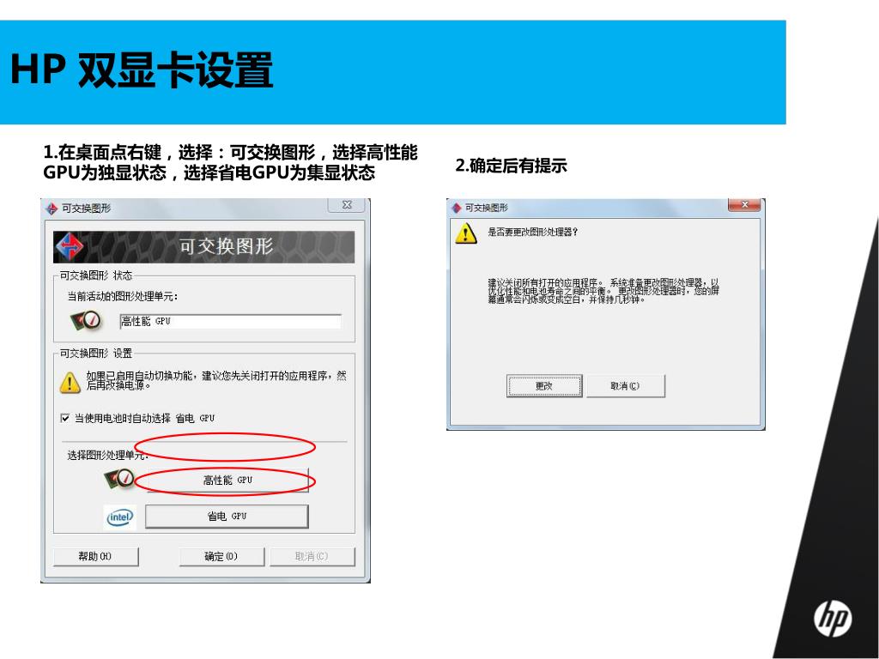Click the Intel logo icon
The image size is (879, 659).
pyautogui.click(x=120, y=517)
